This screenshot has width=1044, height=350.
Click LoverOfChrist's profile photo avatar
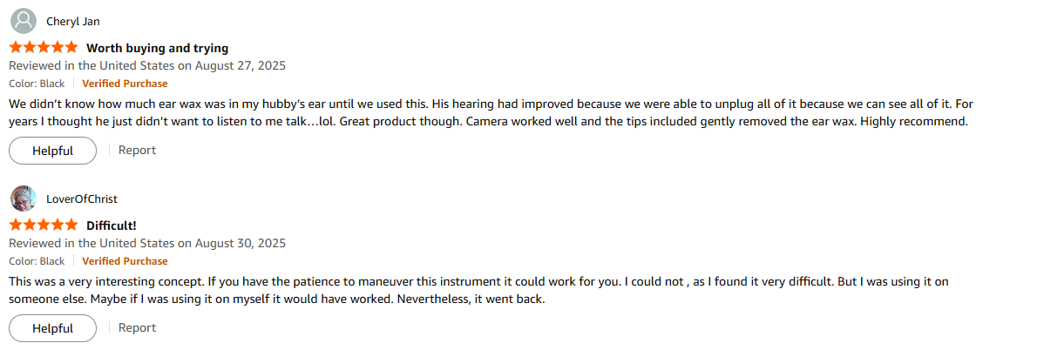[x=24, y=199]
